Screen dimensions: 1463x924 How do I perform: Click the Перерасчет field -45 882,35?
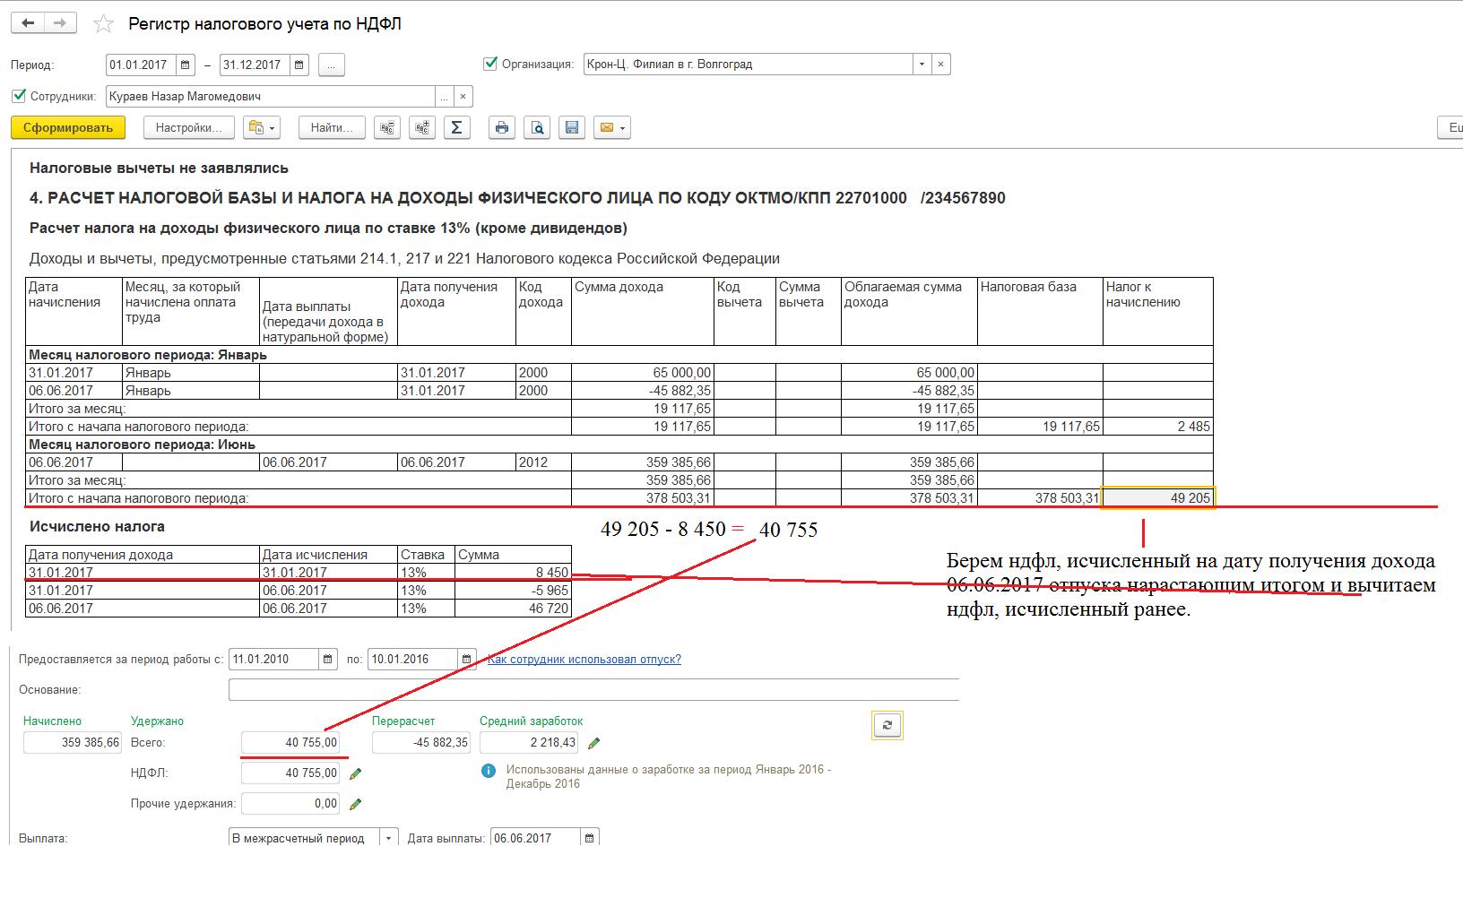pos(421,743)
